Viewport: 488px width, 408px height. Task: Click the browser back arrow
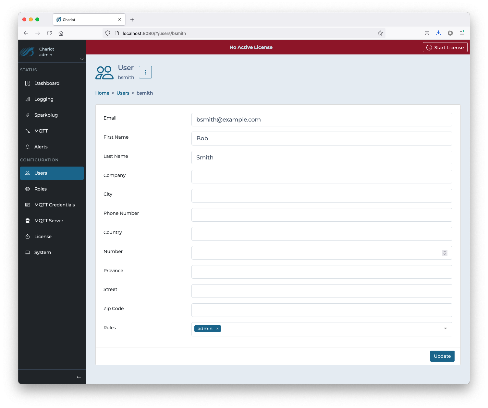[x=26, y=33]
